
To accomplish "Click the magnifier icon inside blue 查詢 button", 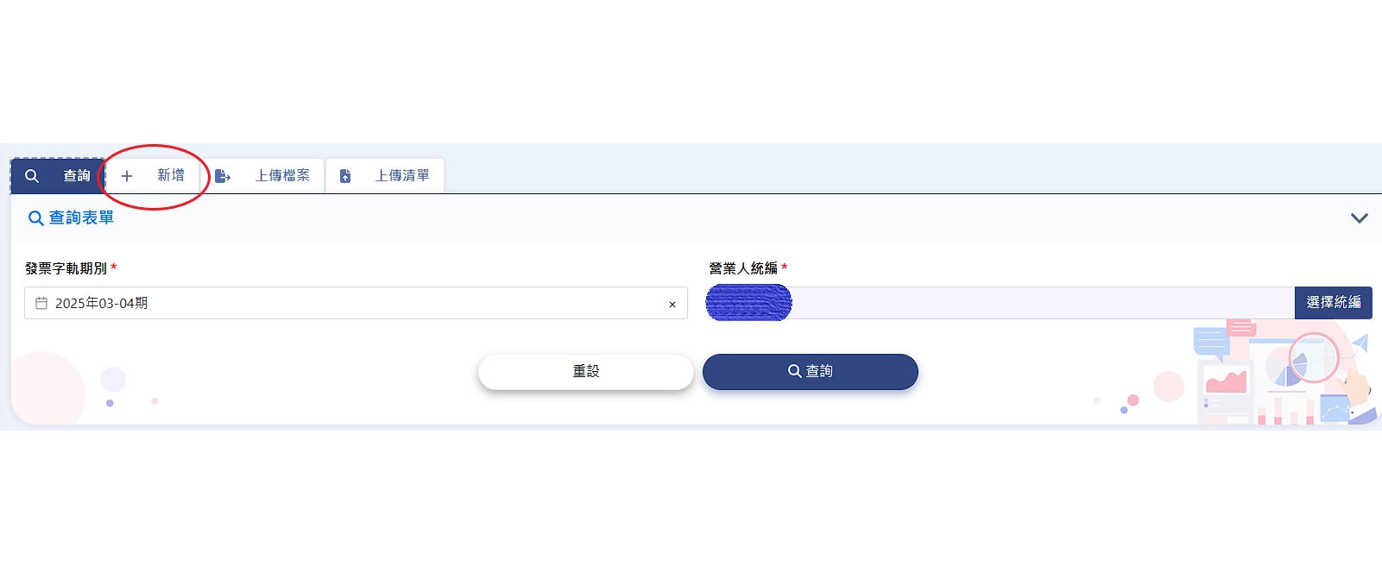I will [x=795, y=371].
